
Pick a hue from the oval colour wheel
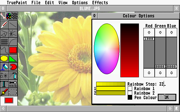(107, 49)
